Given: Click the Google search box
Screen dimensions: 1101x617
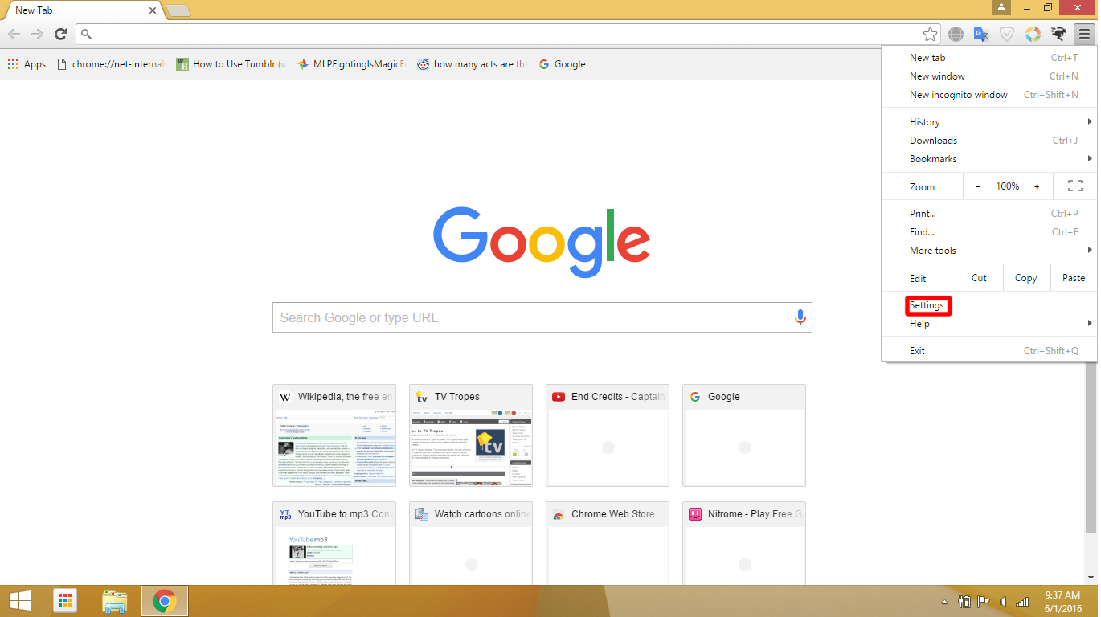Looking at the screenshot, I should click(x=542, y=317).
